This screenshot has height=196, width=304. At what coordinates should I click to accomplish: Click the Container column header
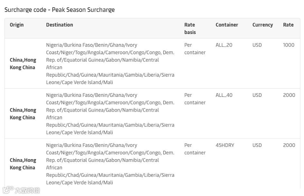227,25
